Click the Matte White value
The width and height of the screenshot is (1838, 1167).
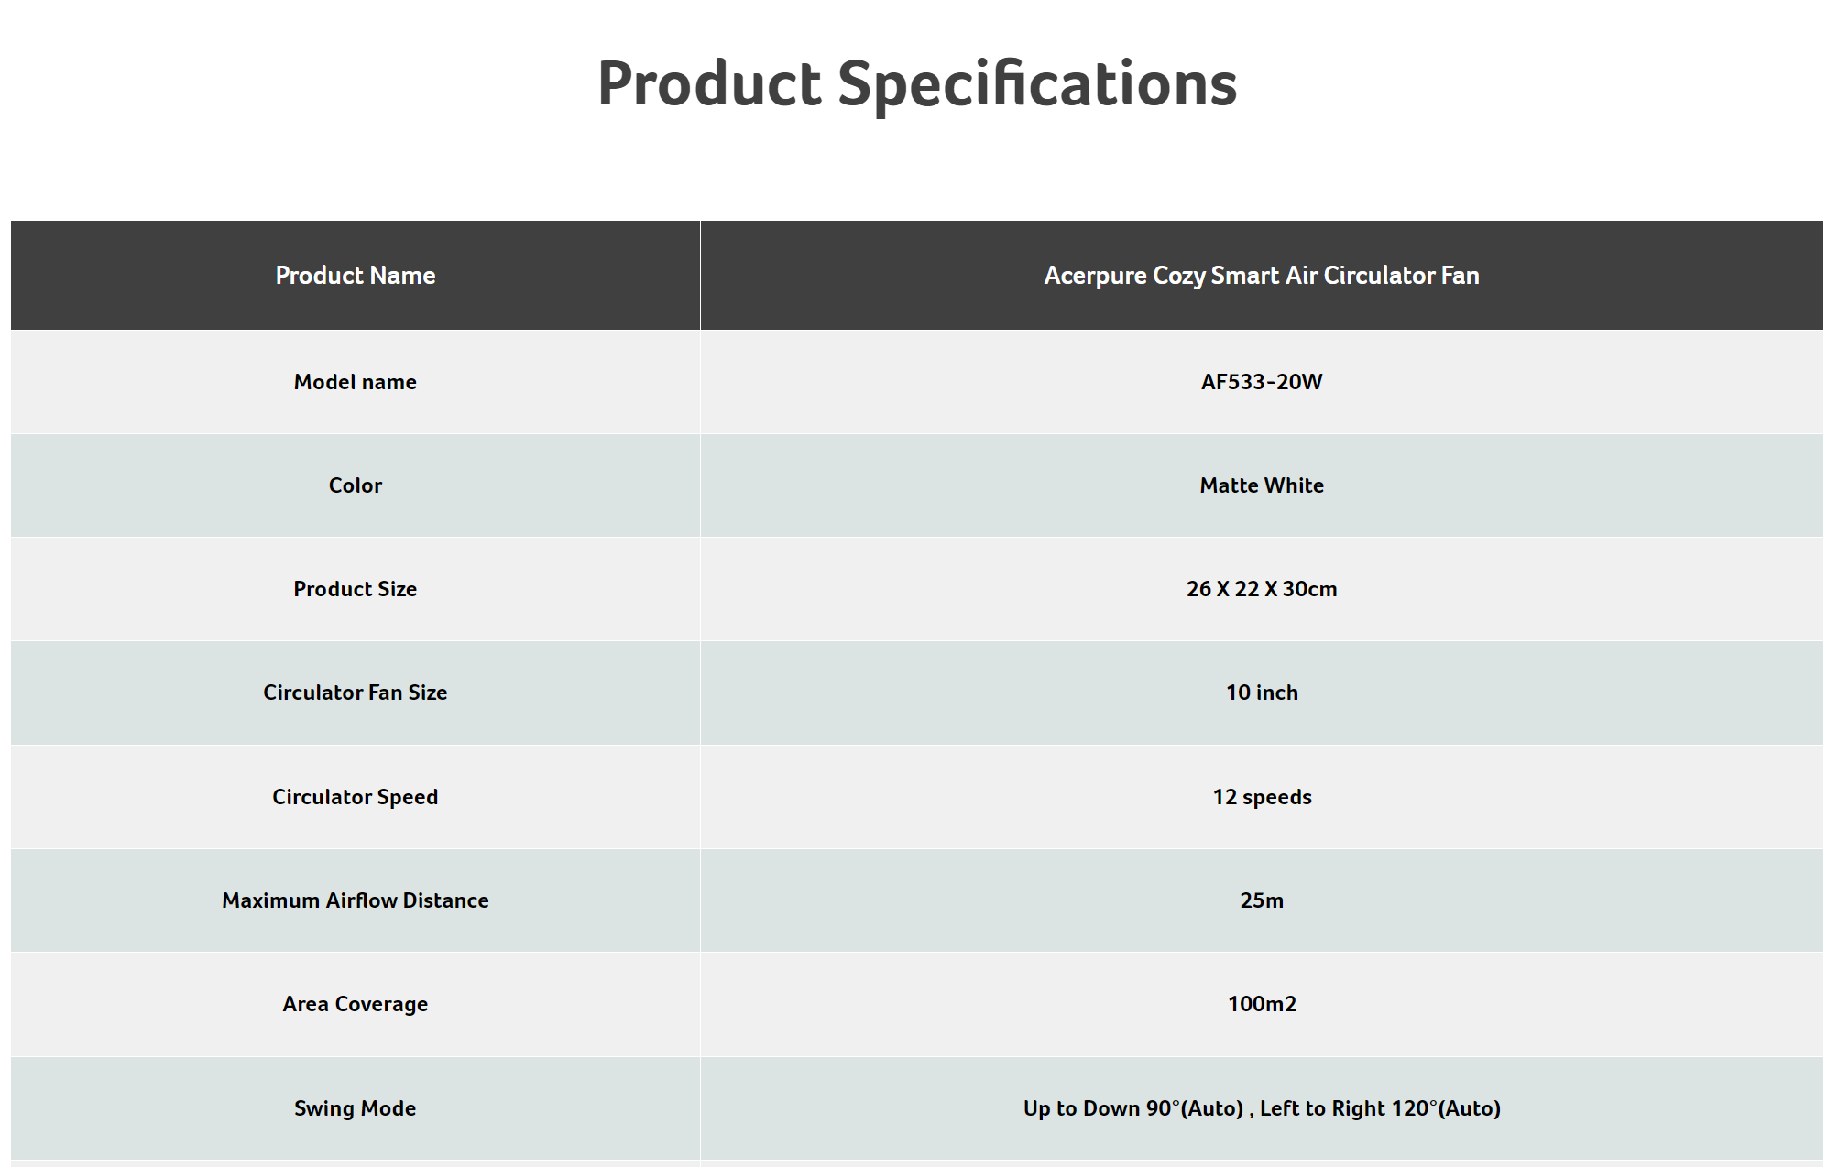(1262, 485)
